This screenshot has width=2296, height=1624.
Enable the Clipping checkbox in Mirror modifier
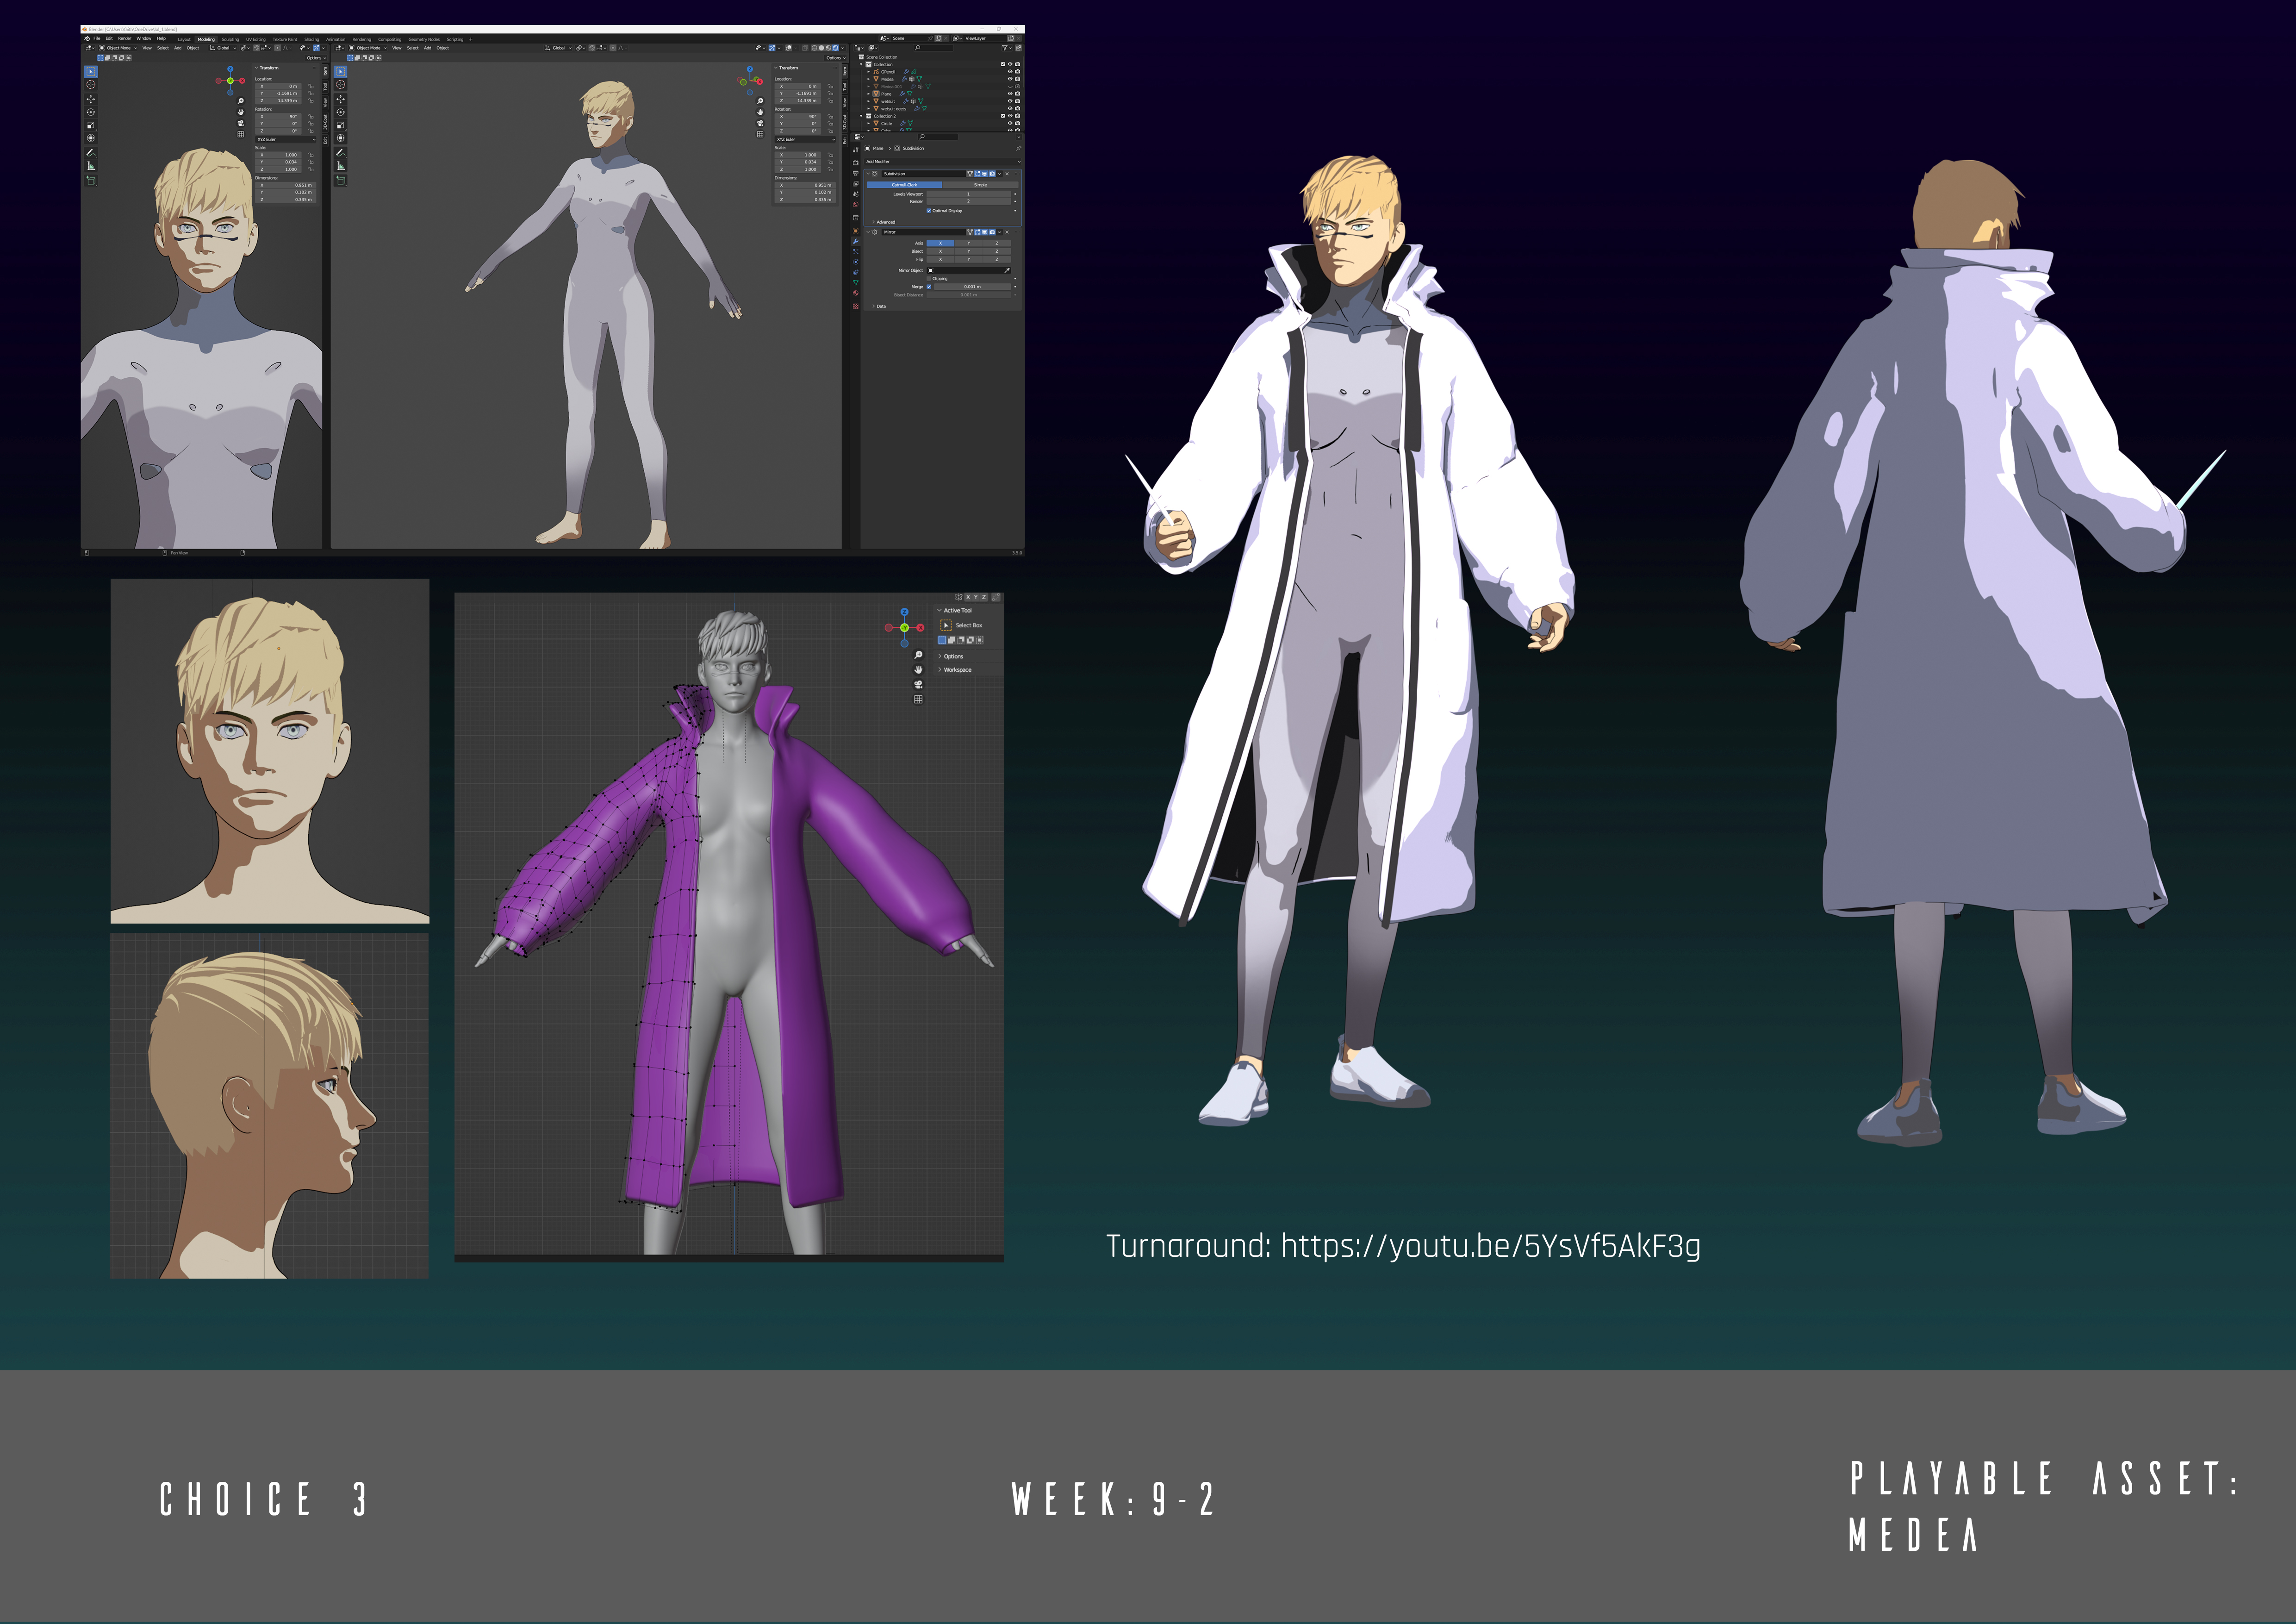tap(929, 279)
